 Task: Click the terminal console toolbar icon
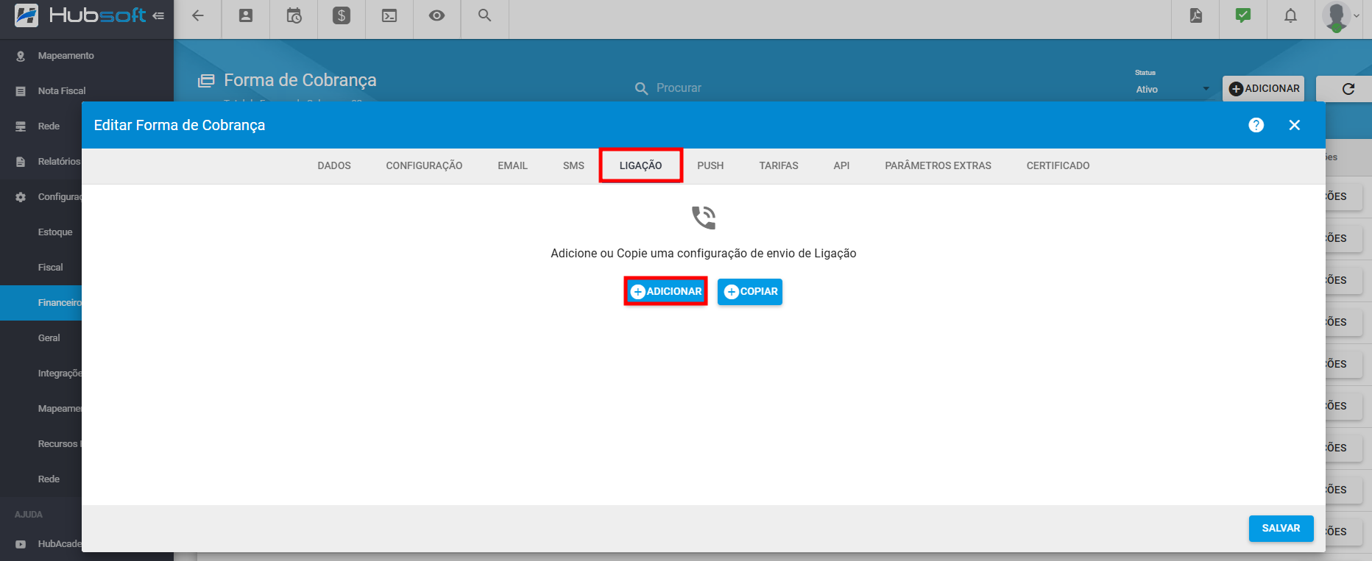[x=389, y=15]
